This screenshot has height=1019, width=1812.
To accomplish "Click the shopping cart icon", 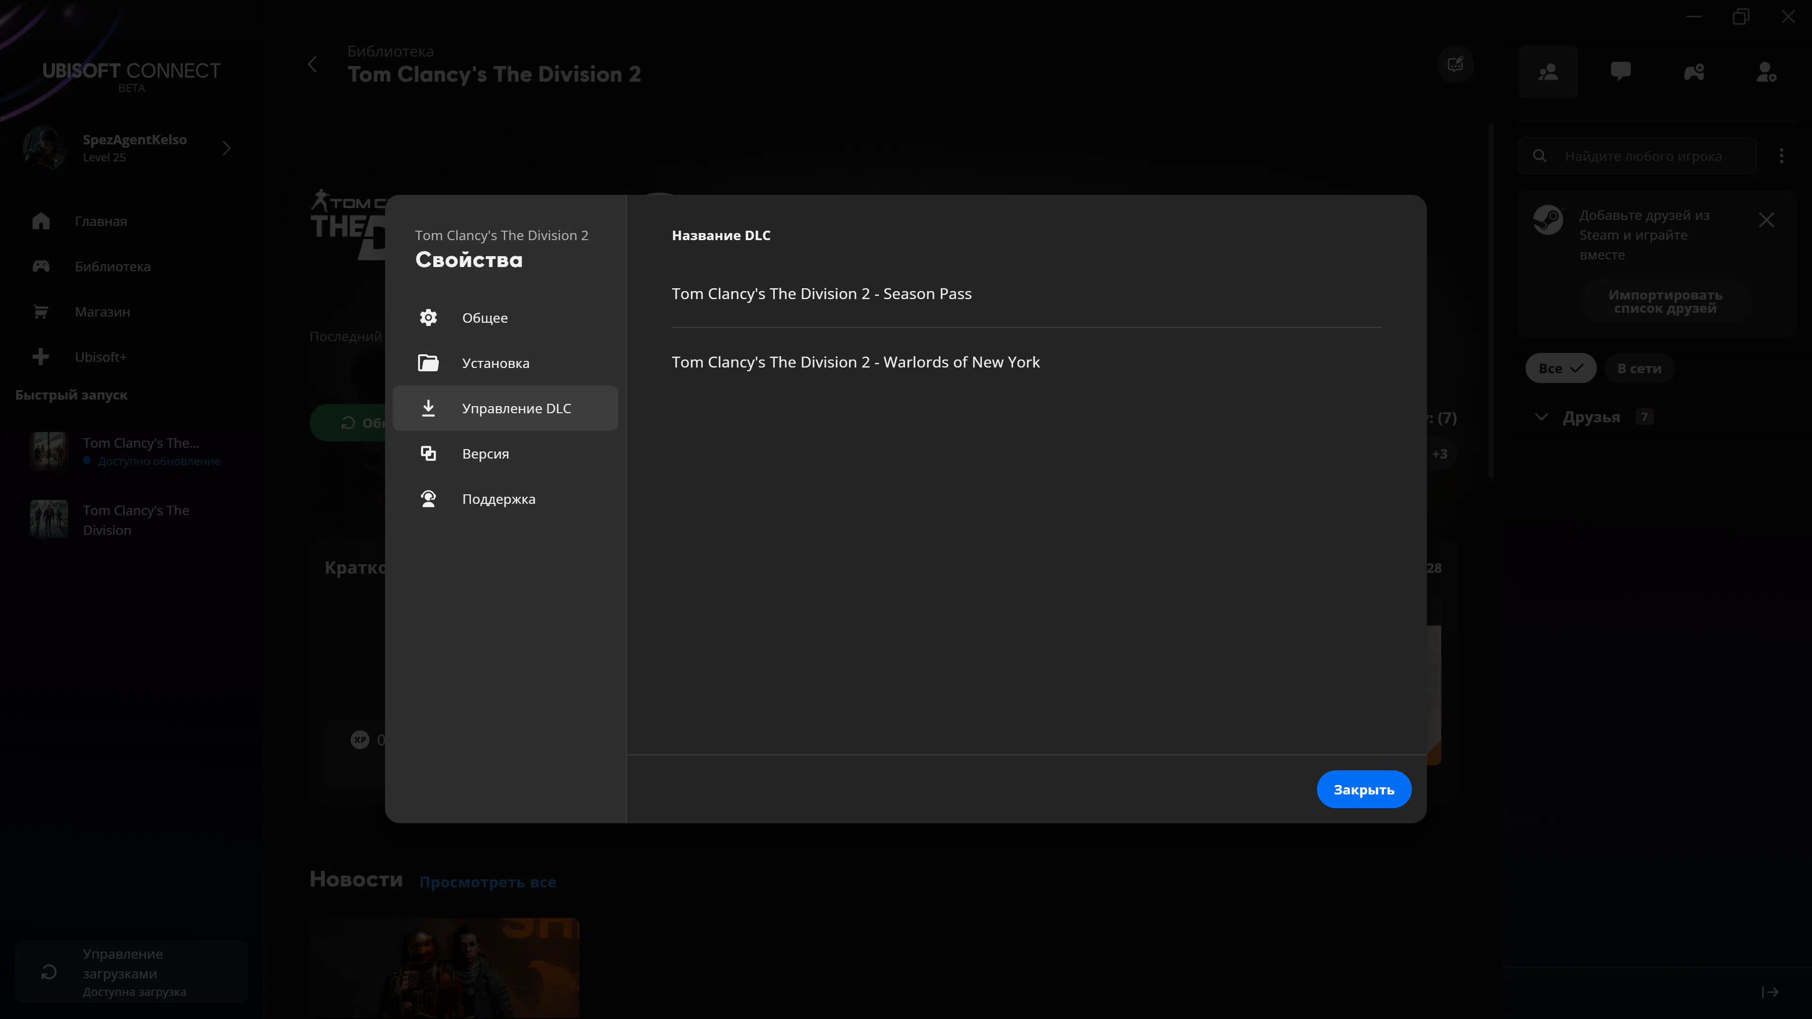I will click(x=41, y=311).
